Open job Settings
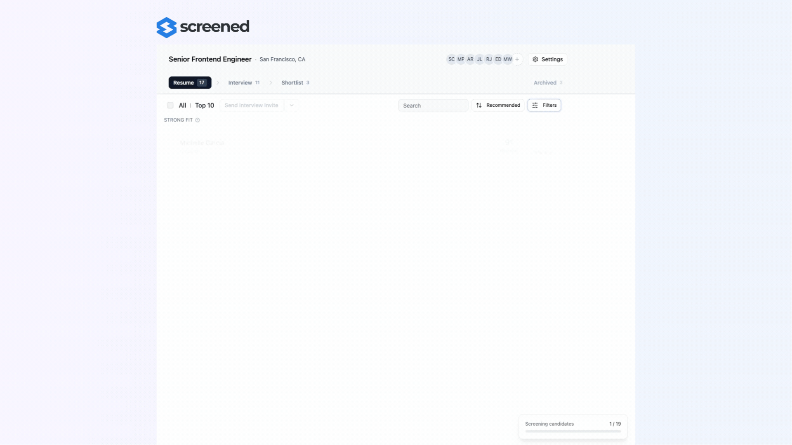 click(547, 59)
